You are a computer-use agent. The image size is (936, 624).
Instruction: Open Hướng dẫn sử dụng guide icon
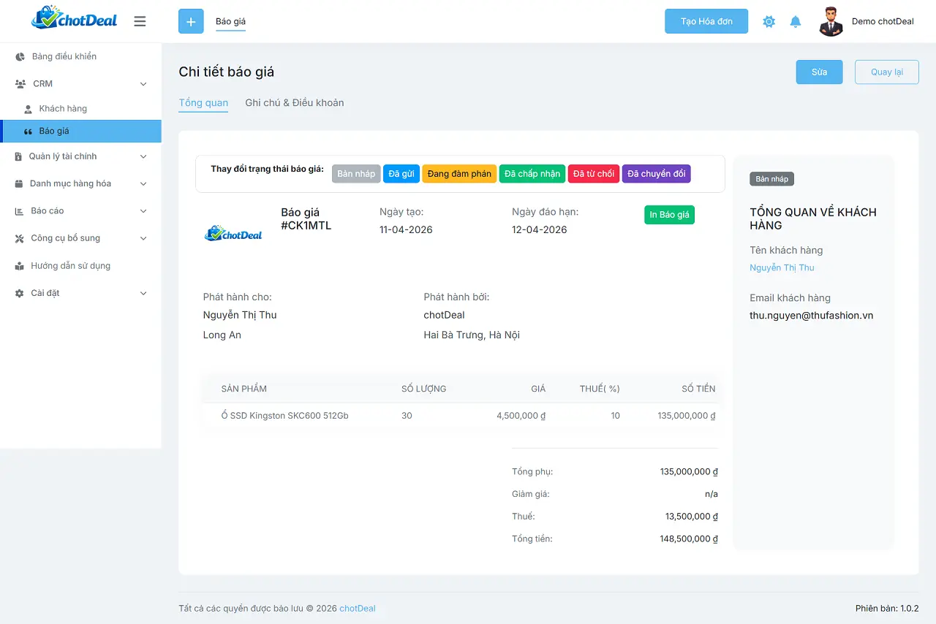point(20,266)
